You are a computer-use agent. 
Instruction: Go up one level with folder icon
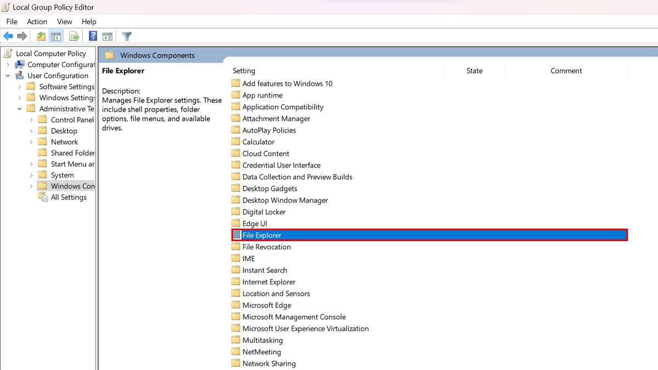(41, 36)
